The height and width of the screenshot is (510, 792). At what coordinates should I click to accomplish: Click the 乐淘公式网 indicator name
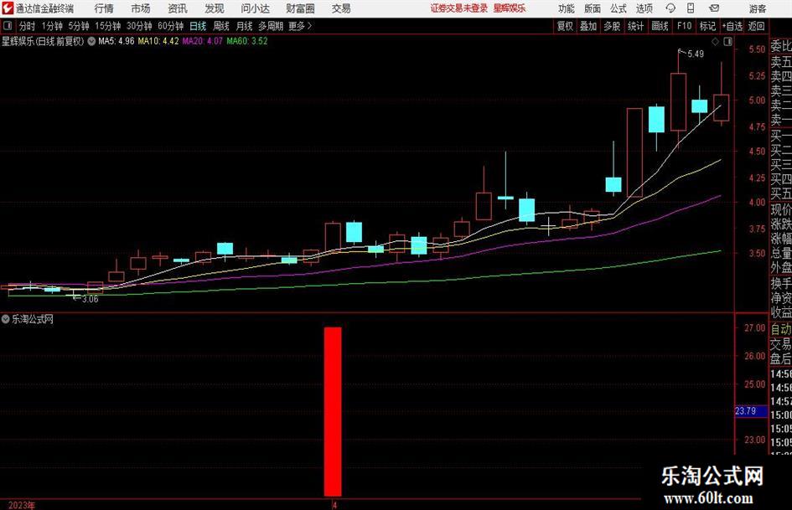[33, 319]
